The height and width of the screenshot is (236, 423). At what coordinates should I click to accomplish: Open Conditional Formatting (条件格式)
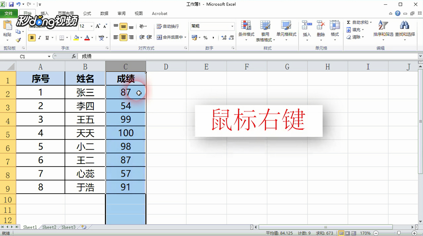[x=246, y=31]
